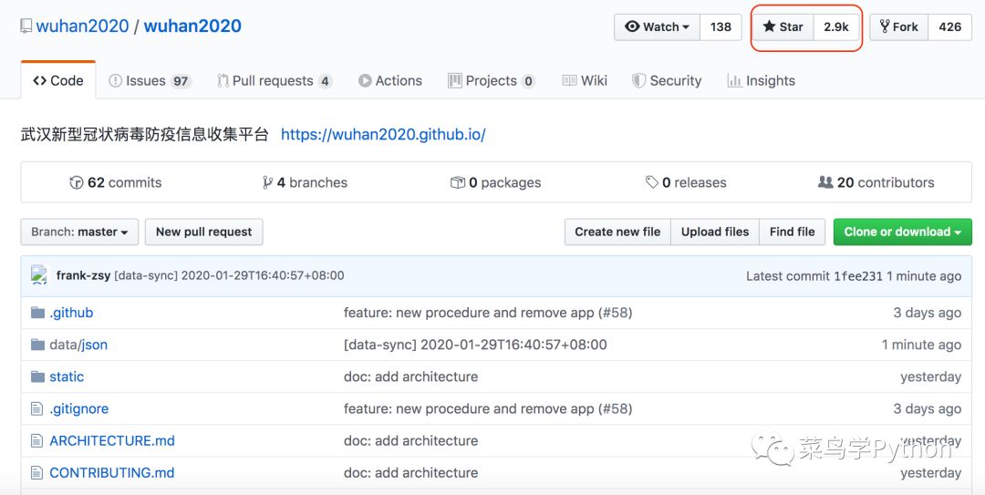
Task: Open the Actions tab
Action: coord(390,80)
